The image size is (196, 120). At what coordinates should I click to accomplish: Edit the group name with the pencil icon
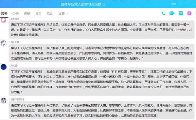(104, 4)
